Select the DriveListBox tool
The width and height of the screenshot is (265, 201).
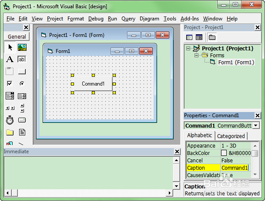pyautogui.click(x=22, y=120)
